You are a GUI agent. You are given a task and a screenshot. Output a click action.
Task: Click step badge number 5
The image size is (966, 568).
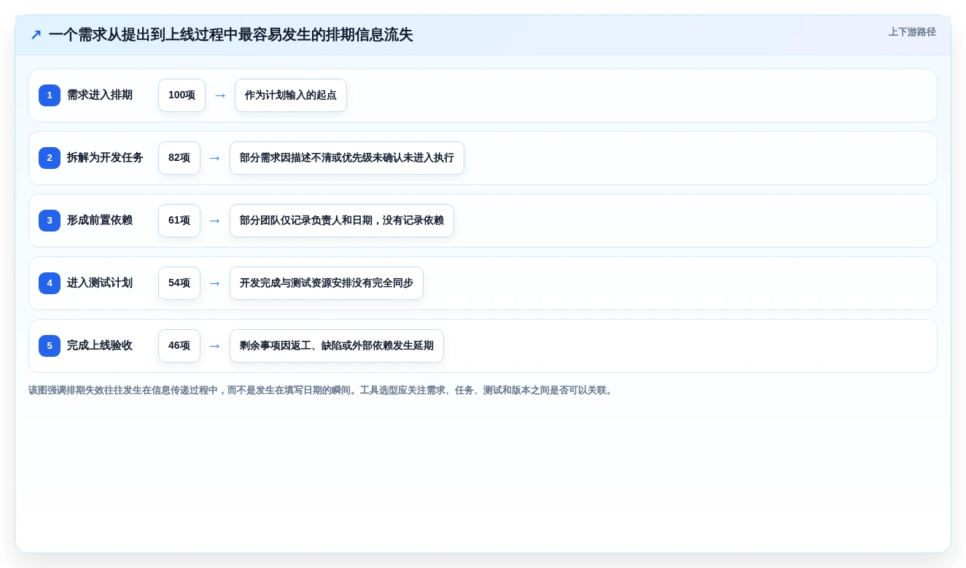click(x=50, y=346)
